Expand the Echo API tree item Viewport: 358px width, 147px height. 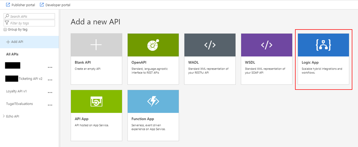click(x=4, y=116)
